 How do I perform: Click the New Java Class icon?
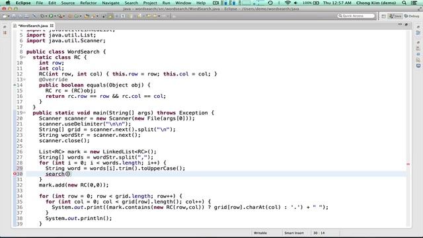pyautogui.click(x=76, y=16)
